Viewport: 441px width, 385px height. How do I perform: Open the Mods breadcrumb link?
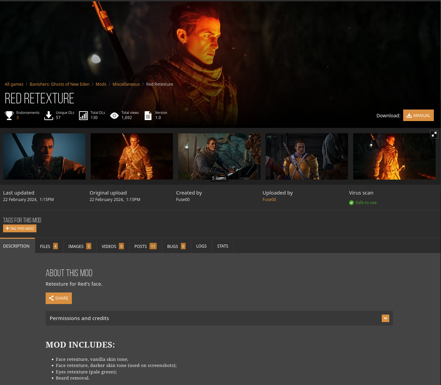pos(101,84)
